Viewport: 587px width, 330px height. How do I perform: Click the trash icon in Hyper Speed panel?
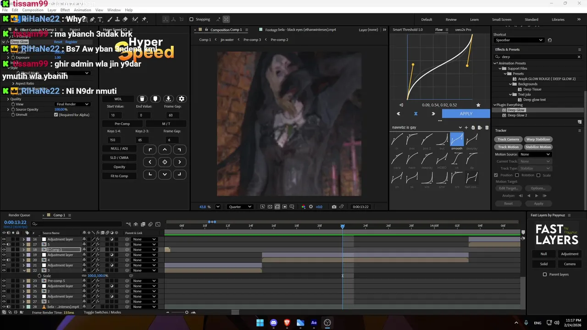pos(142,99)
